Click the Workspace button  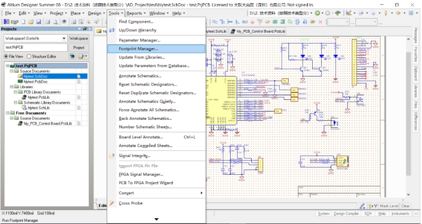[x=79, y=38]
